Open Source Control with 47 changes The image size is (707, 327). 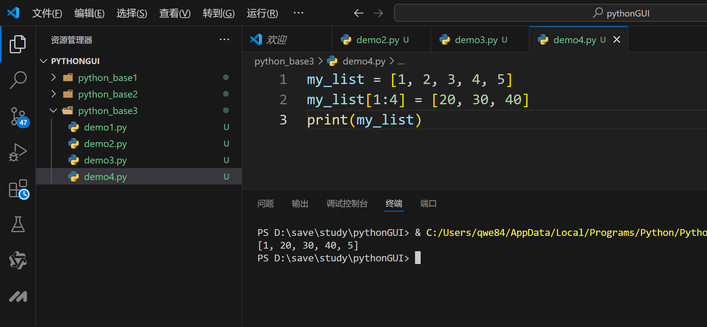click(x=19, y=117)
